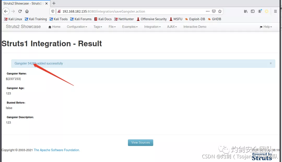Toggle the sidebar view icon
282x162 pixels.
point(253,11)
